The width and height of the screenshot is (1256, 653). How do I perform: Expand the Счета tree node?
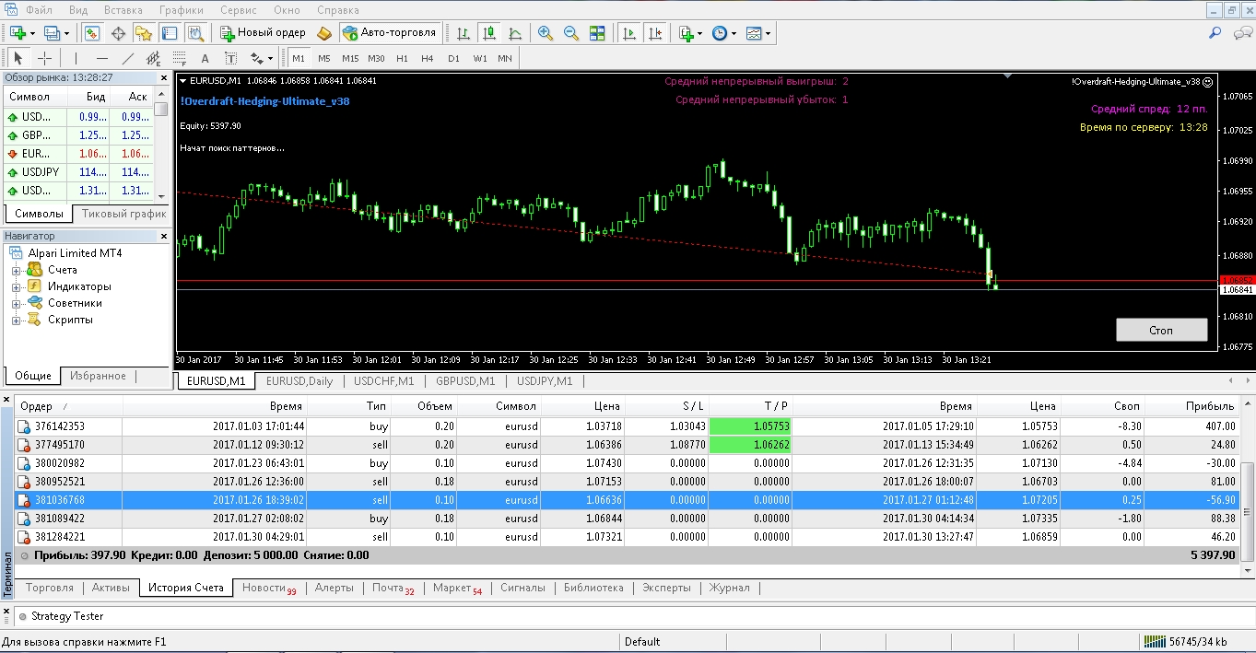(x=16, y=270)
